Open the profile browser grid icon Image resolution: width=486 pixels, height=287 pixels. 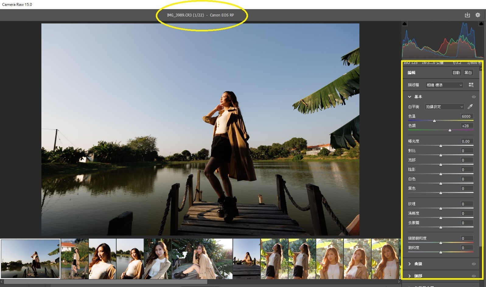(x=471, y=85)
